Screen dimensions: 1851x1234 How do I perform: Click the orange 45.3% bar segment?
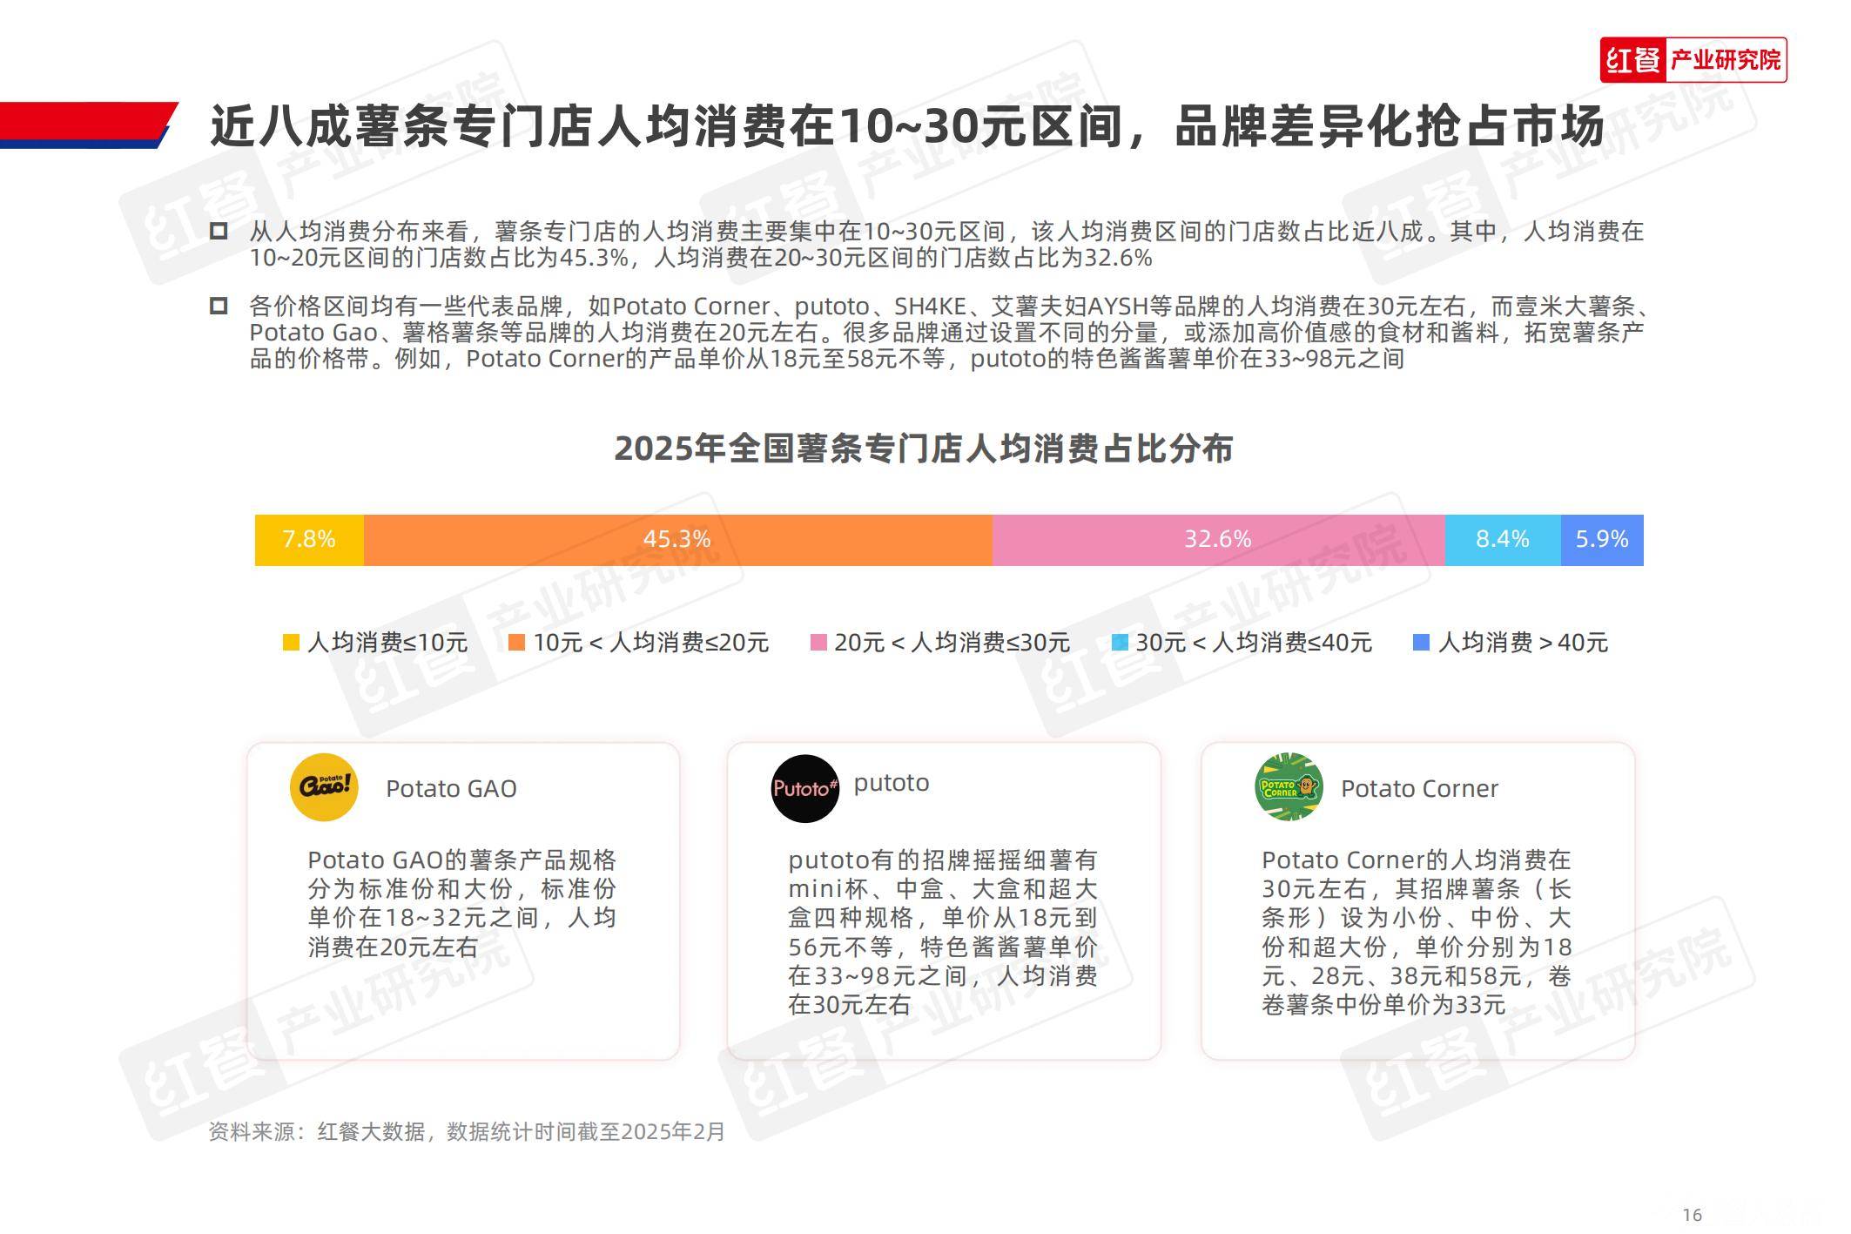point(677,540)
